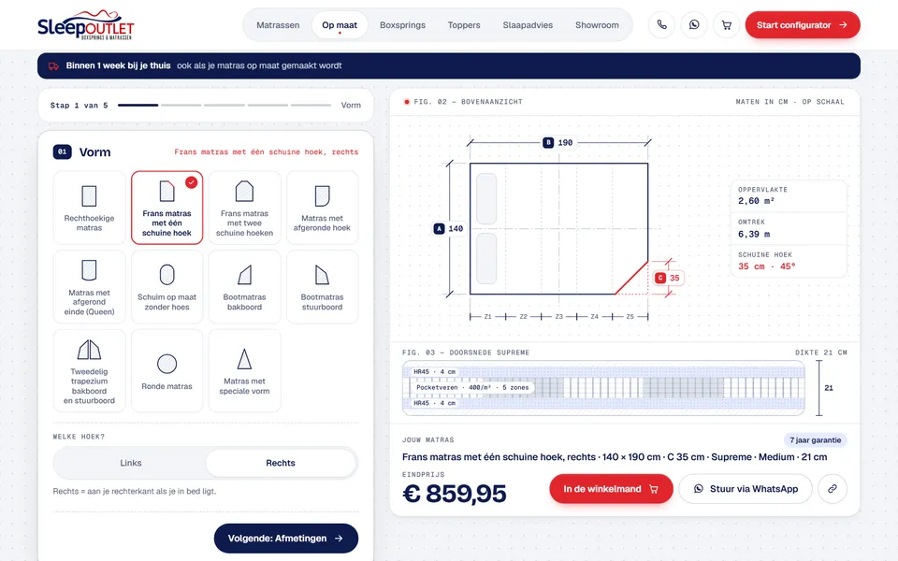Click dimension label A 140
Screen dimensions: 898x561
tap(450, 228)
